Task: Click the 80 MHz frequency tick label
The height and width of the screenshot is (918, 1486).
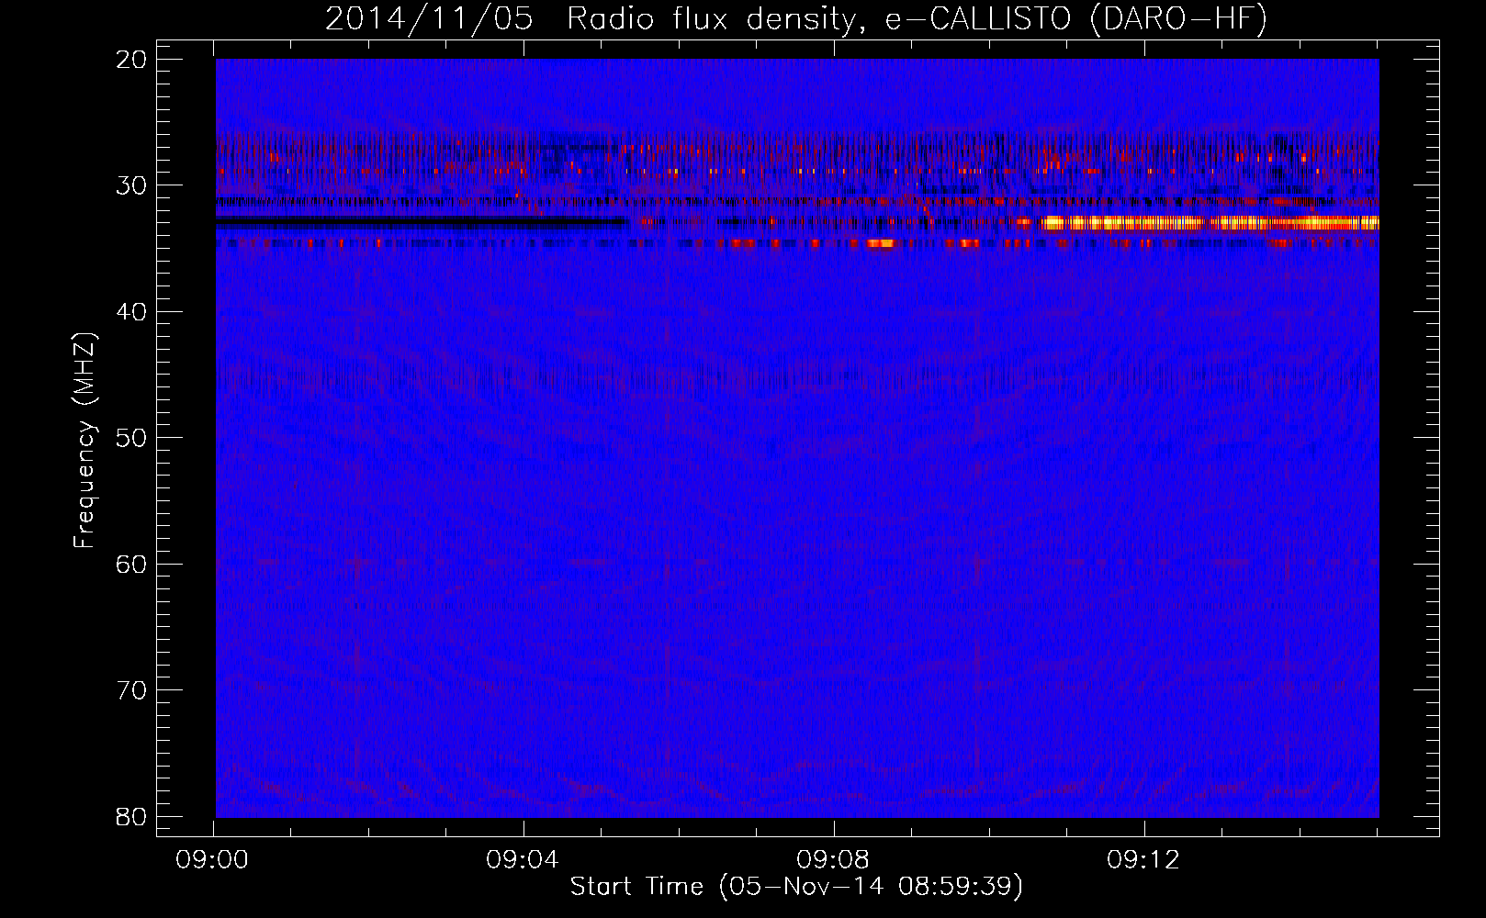Action: (131, 816)
